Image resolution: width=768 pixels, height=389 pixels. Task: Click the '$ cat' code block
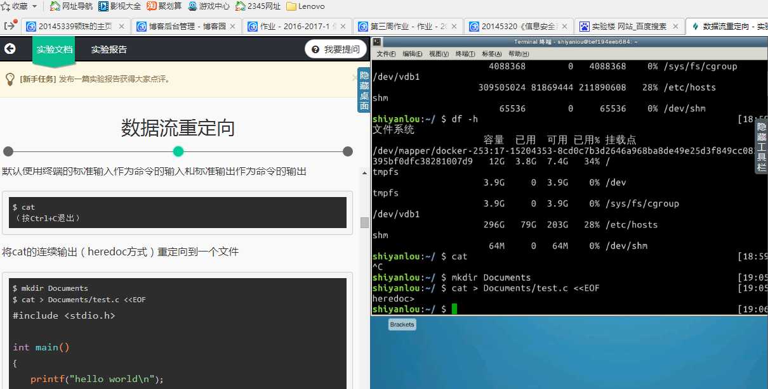[x=177, y=212]
